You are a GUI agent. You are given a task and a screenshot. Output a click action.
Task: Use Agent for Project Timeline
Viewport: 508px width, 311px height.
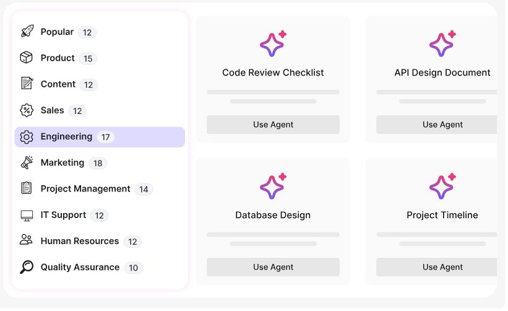click(436, 267)
